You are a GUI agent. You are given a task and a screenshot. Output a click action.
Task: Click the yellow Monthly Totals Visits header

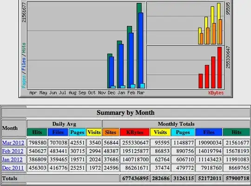tap(160, 133)
